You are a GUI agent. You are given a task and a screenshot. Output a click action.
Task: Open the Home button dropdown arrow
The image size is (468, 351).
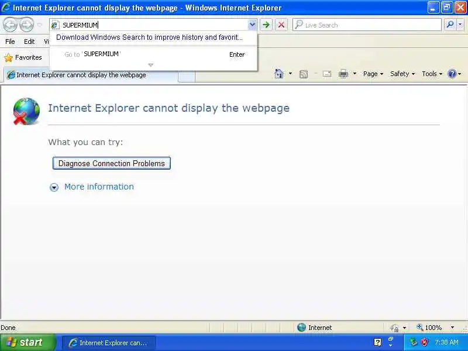[290, 74]
